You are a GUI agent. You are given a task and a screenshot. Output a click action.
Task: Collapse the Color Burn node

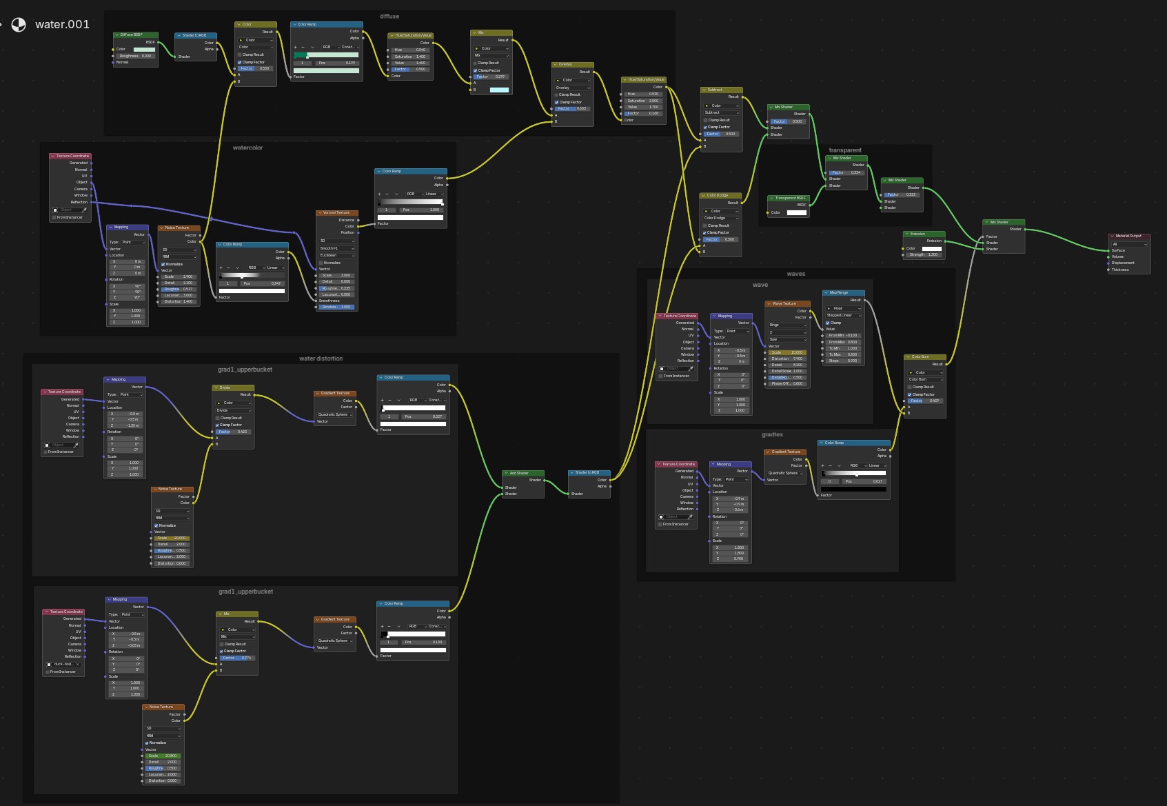tap(909, 356)
